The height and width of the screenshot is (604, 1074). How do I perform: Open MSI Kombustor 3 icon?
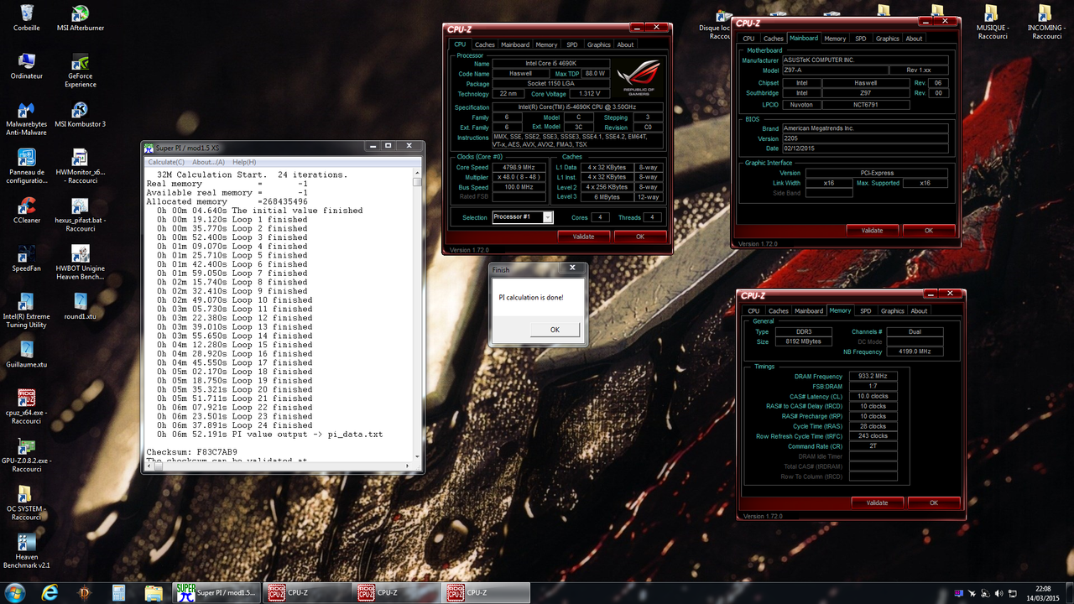pos(80,115)
